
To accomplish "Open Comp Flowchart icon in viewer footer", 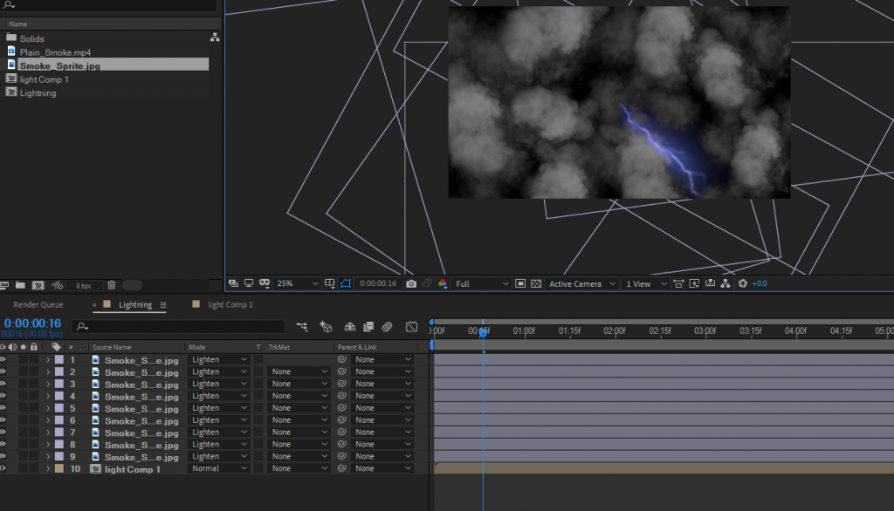I will point(726,283).
